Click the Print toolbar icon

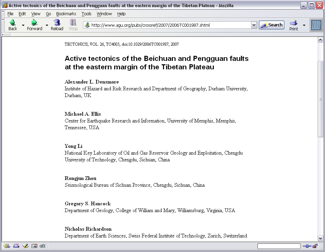(x=293, y=23)
